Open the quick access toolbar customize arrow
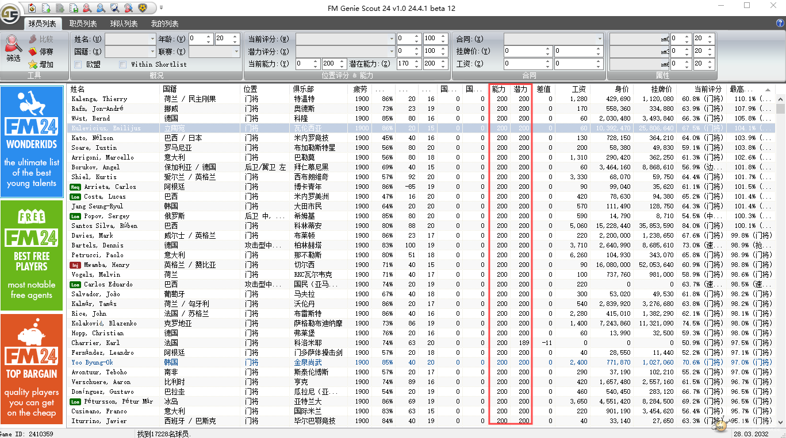Screen dimensions: 786x438 pos(161,7)
